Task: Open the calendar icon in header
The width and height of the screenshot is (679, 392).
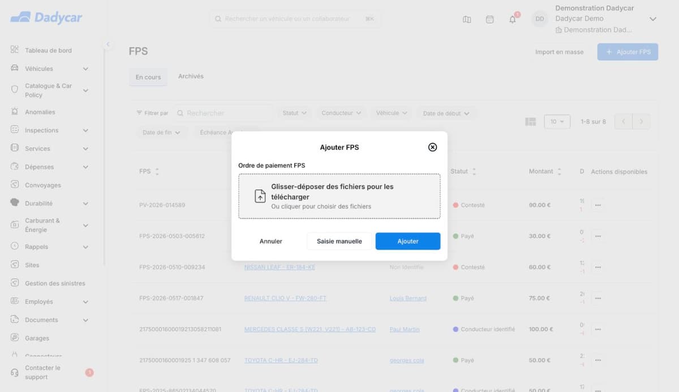Action: coord(490,19)
